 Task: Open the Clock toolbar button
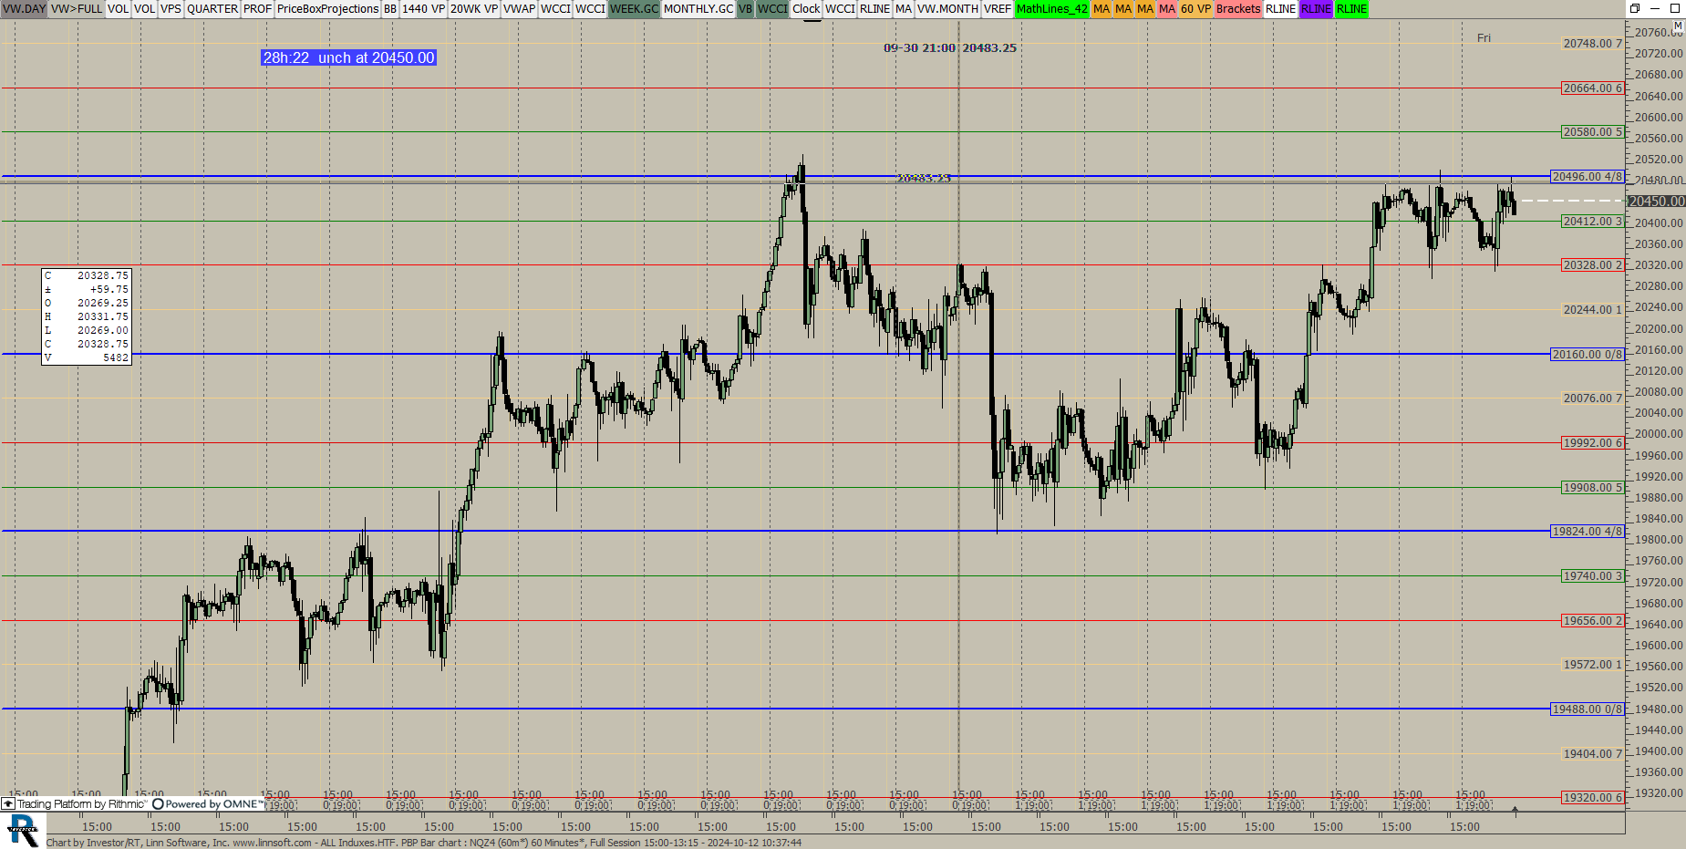point(806,9)
